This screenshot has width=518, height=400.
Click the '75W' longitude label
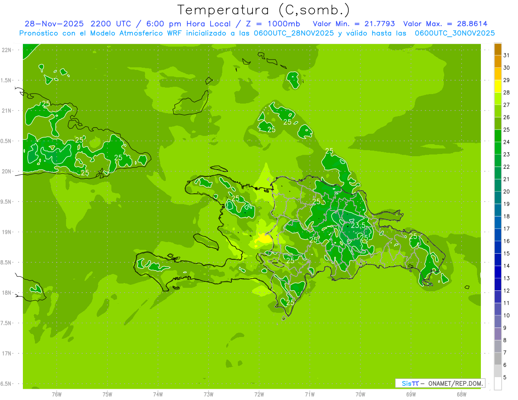coord(107,394)
